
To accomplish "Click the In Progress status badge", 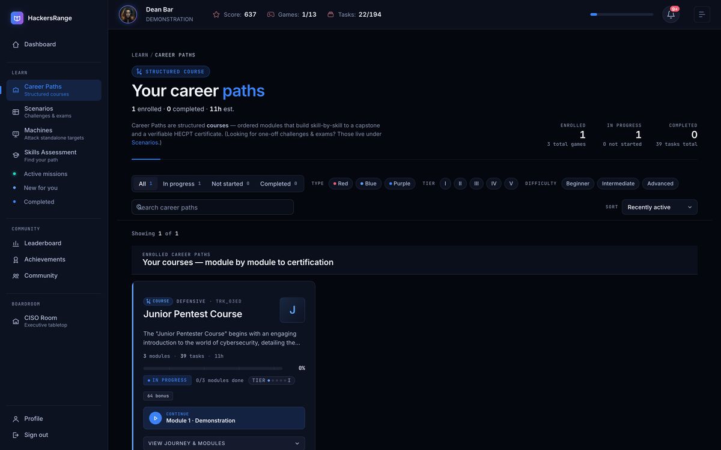I will (167, 380).
